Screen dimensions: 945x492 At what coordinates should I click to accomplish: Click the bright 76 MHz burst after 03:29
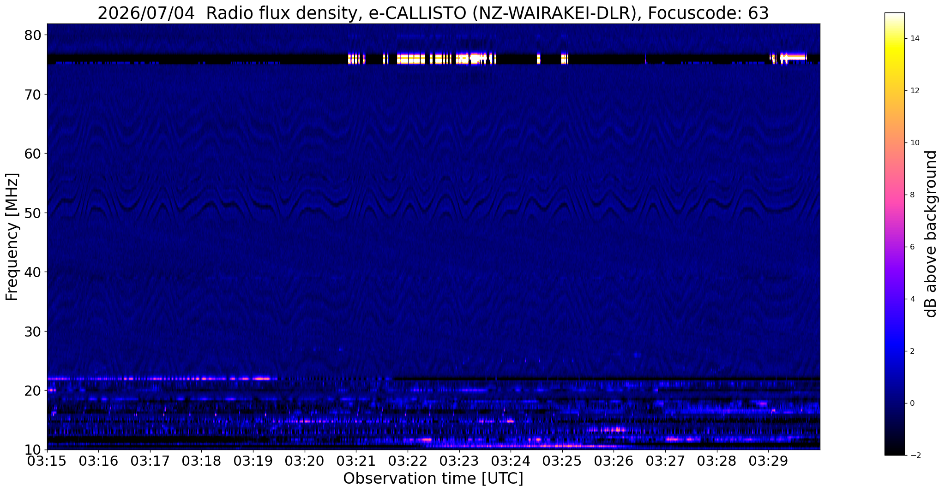[x=792, y=57]
